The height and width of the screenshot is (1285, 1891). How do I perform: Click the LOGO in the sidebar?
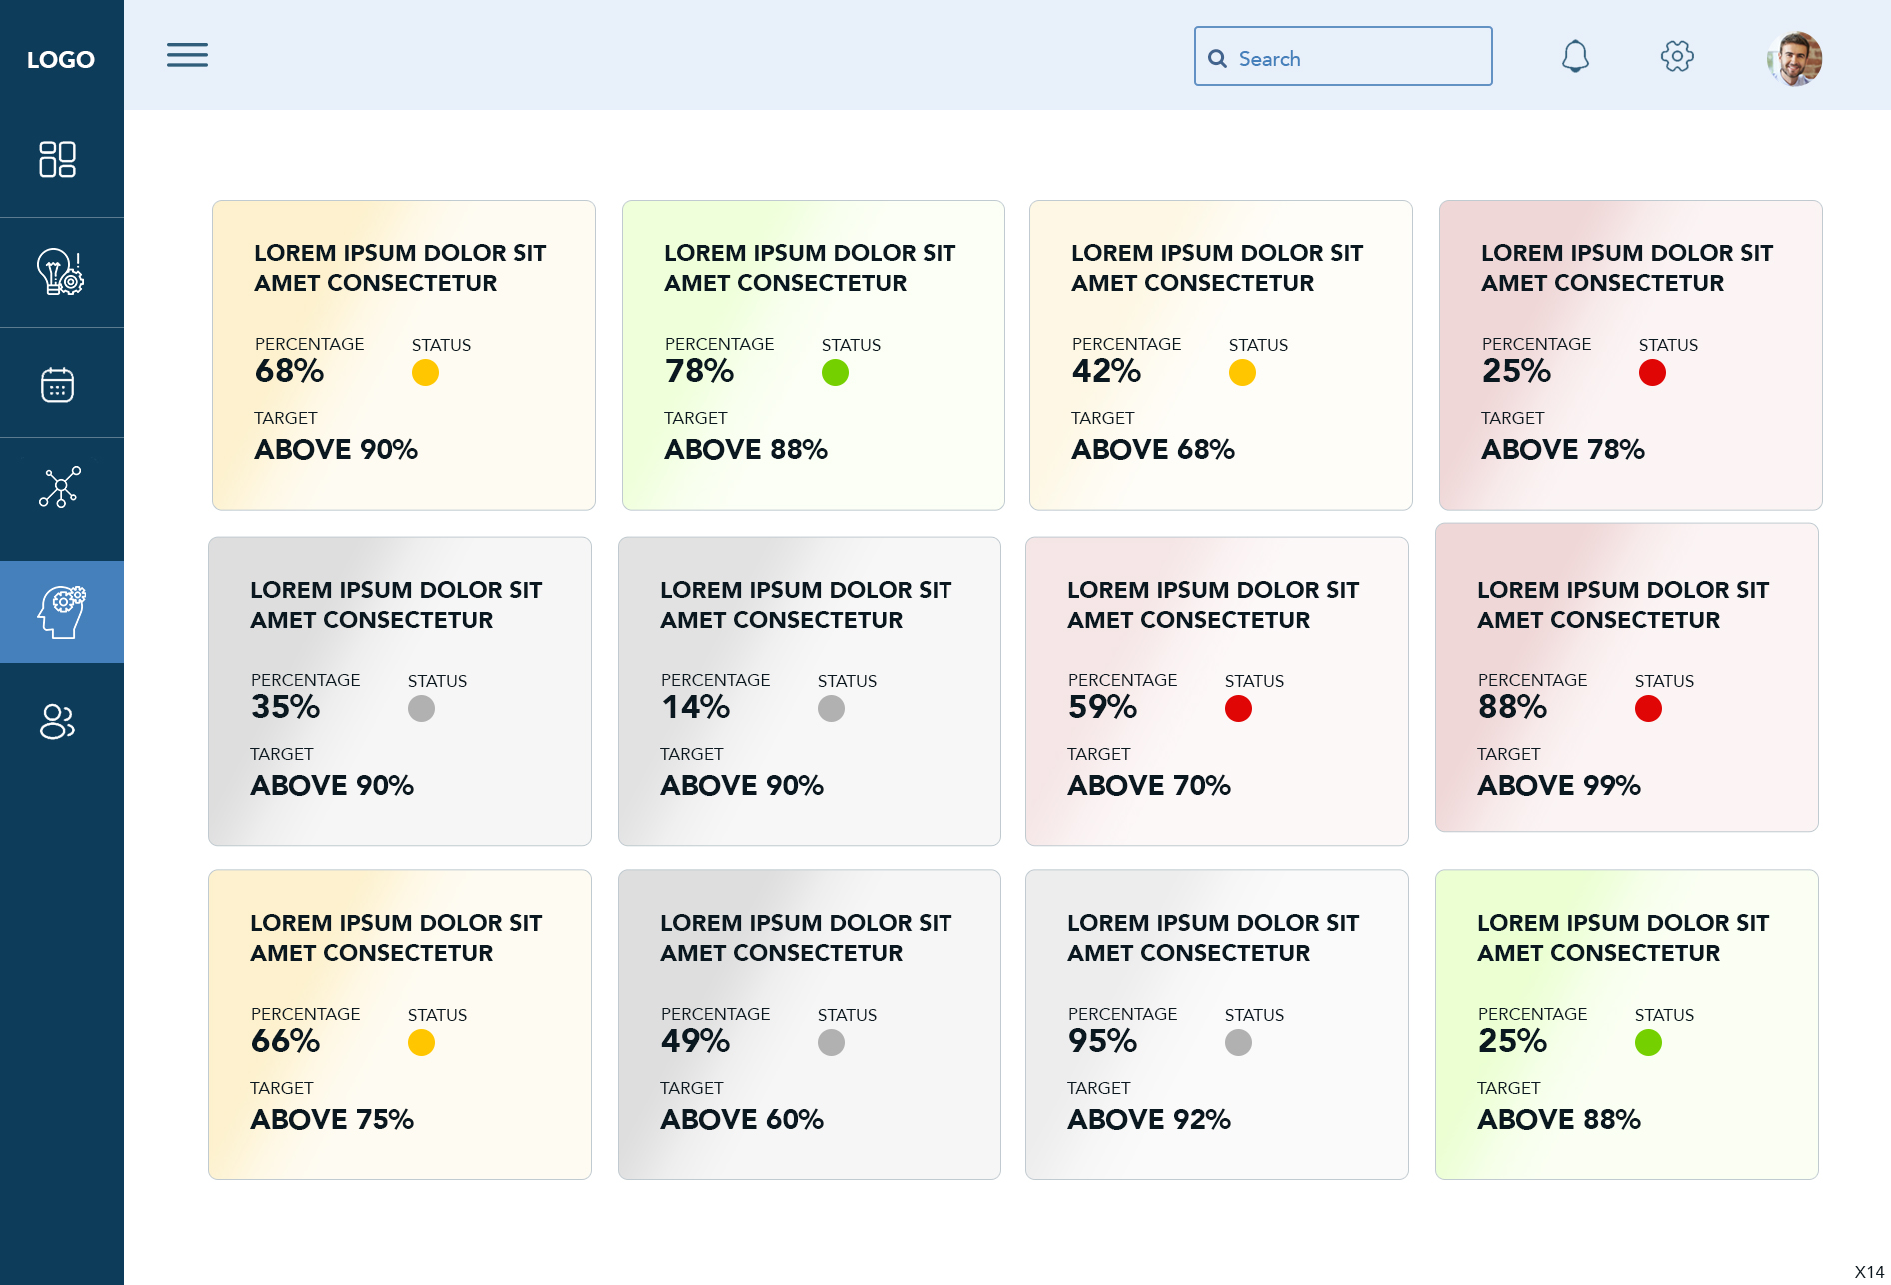(x=61, y=59)
